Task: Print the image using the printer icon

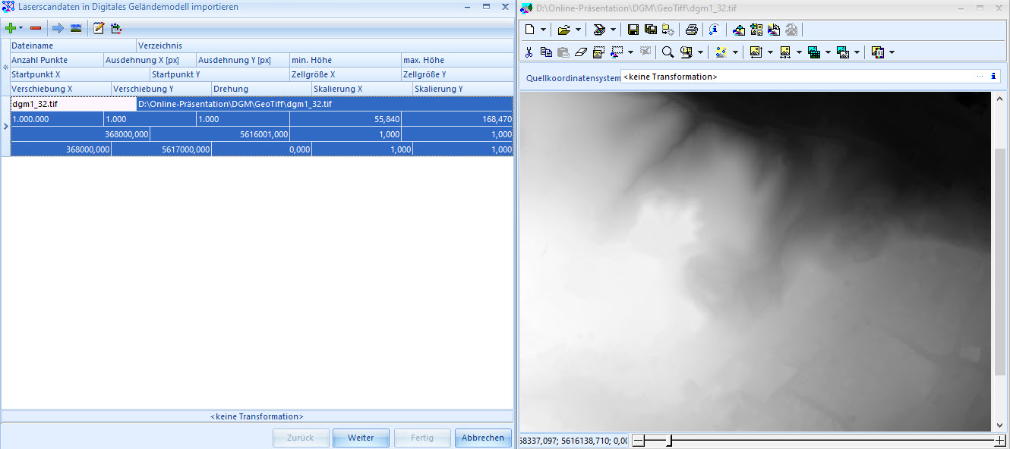Action: click(x=691, y=30)
